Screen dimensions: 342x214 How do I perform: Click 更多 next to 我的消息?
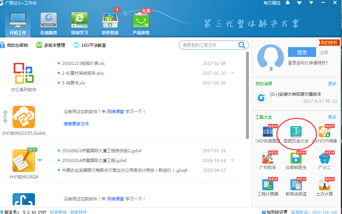pos(332,84)
